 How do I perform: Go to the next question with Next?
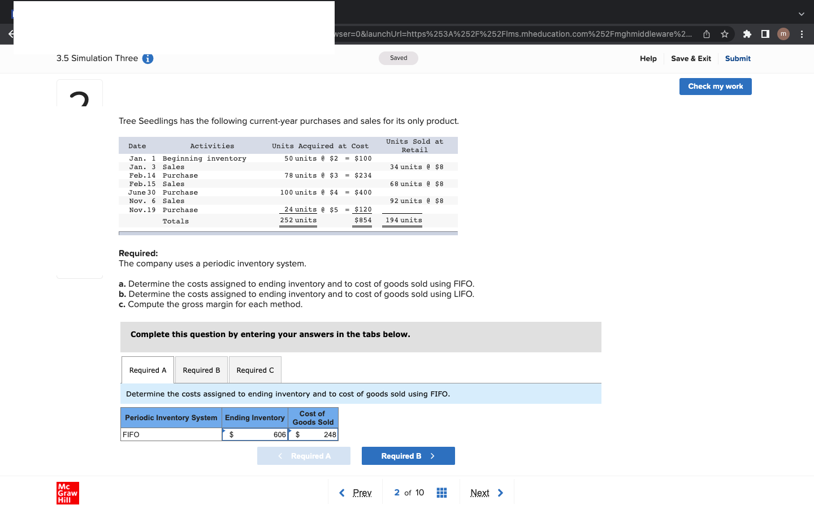pos(487,493)
